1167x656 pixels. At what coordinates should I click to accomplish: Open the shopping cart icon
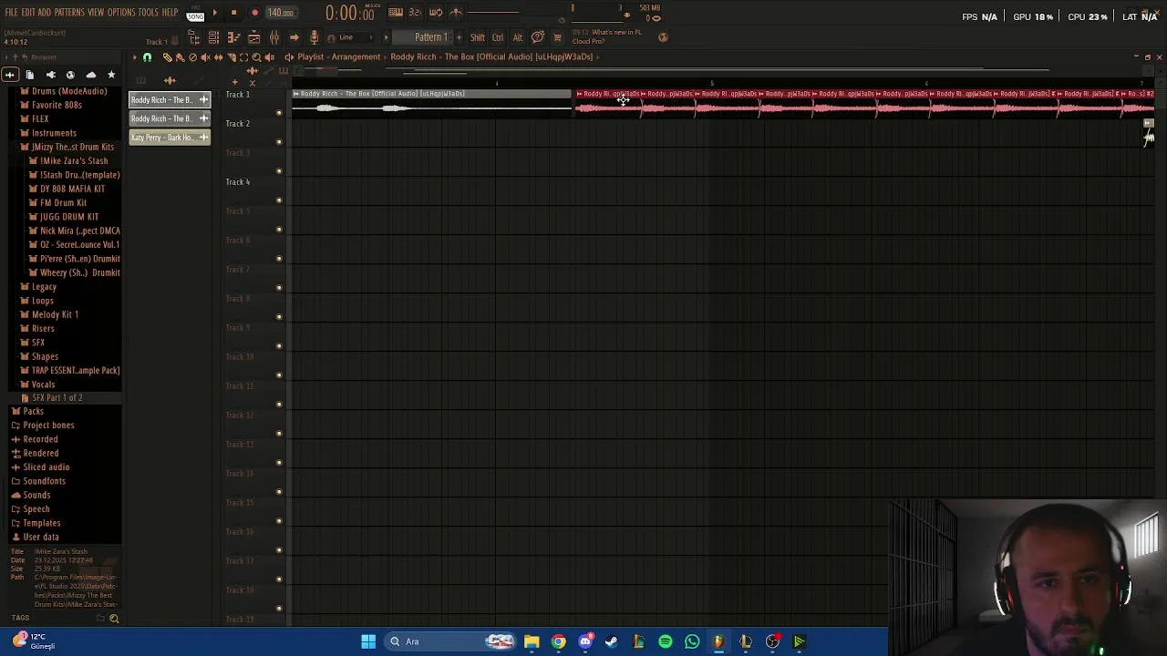(x=557, y=37)
